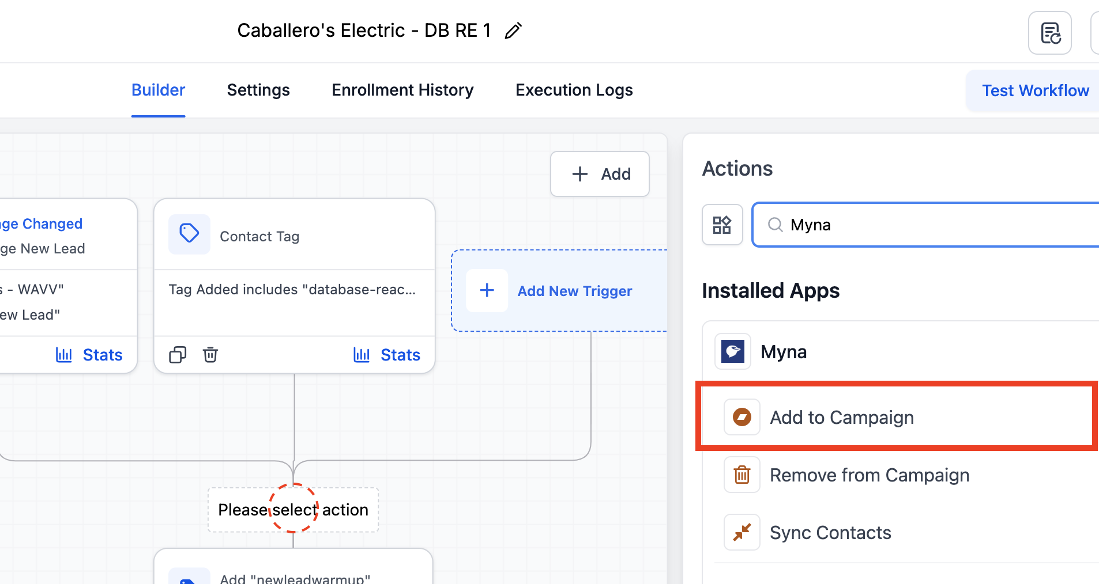Image resolution: width=1099 pixels, height=584 pixels.
Task: Click the Remove from Campaign trash icon
Action: pyautogui.click(x=742, y=474)
